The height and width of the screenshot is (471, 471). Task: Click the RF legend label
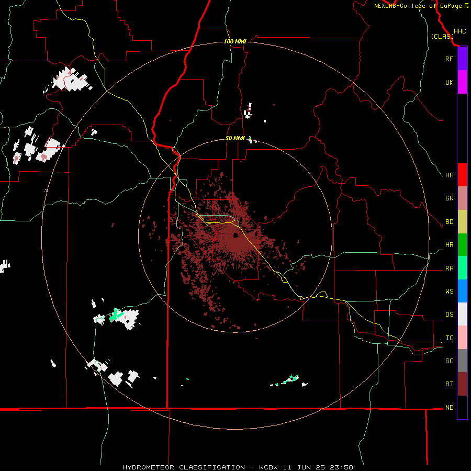click(449, 59)
